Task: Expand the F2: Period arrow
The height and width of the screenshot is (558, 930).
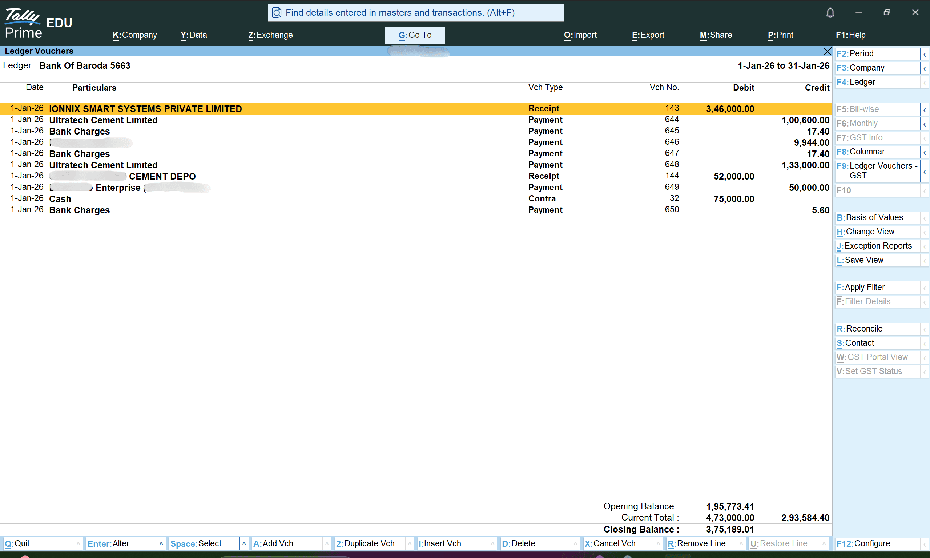Action: point(924,54)
